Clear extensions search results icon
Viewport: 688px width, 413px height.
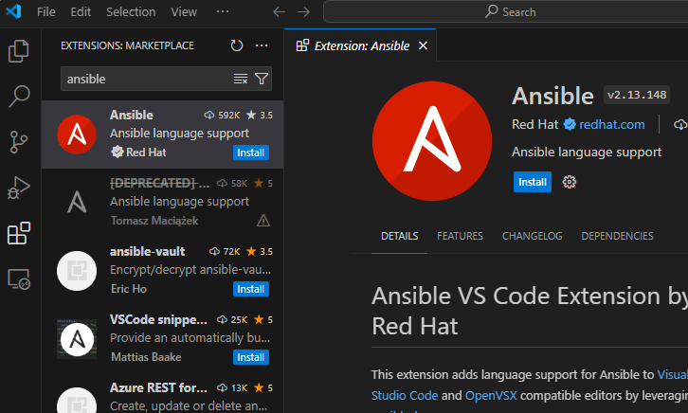(241, 79)
